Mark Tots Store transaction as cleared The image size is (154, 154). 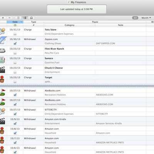point(15,34)
